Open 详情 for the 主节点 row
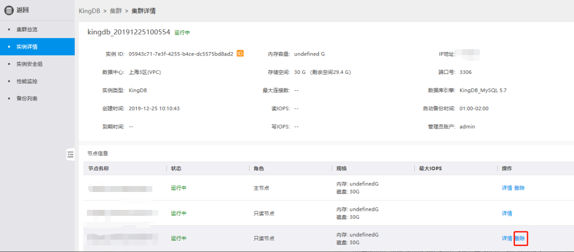Viewport: 574px width, 252px height. tap(507, 188)
